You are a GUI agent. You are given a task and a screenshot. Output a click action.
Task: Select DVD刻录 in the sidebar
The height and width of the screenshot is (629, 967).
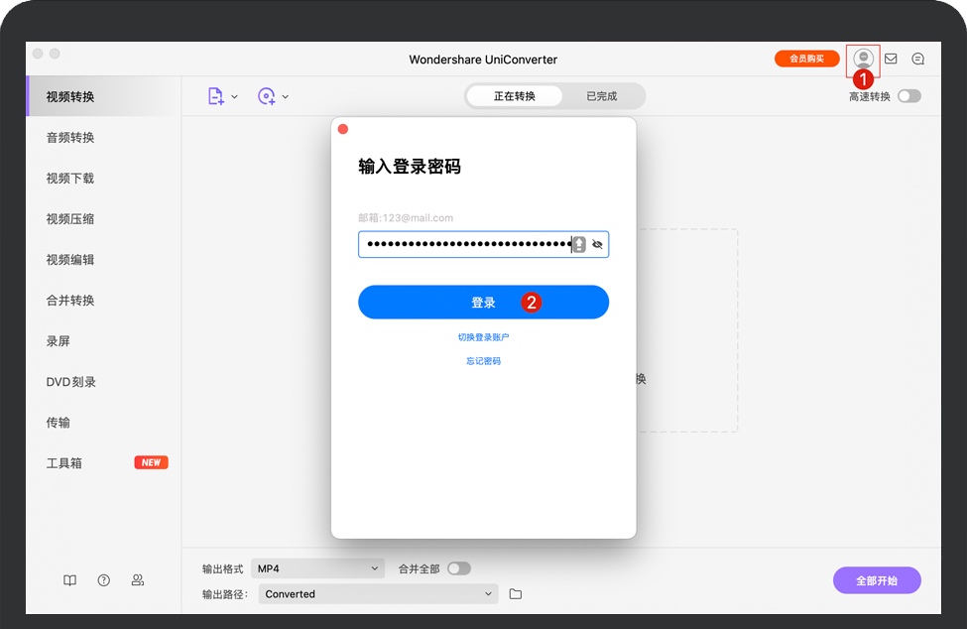[x=103, y=382]
